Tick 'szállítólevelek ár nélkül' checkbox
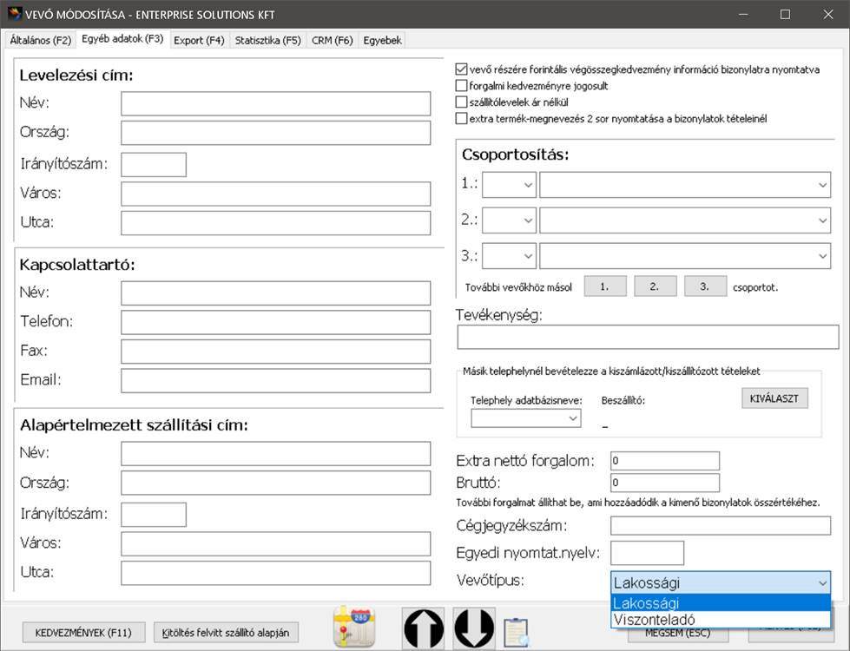850x651 pixels. tap(461, 102)
